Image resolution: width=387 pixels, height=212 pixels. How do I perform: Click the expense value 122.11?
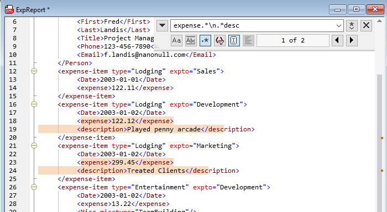coord(123,88)
